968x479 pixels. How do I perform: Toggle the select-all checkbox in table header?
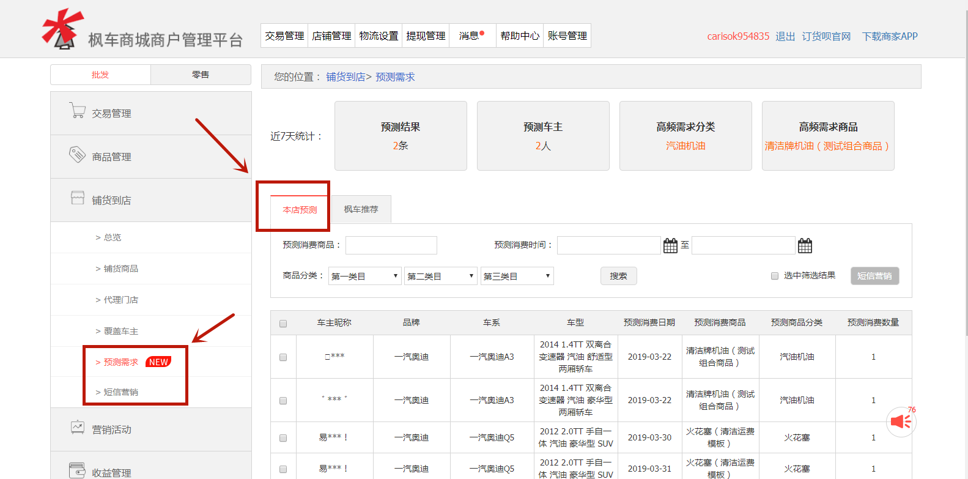[x=283, y=324]
